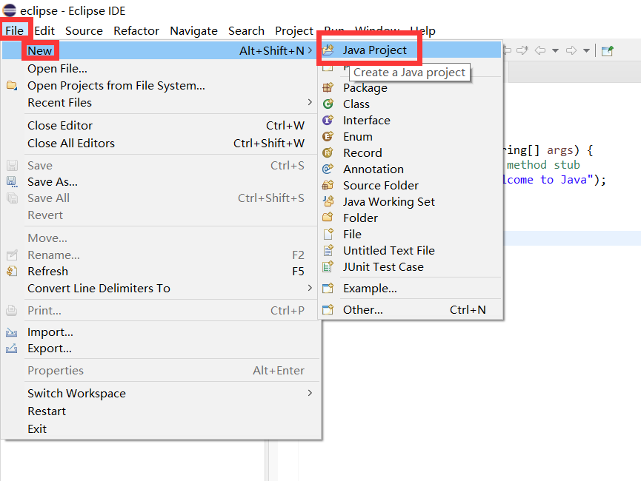This screenshot has height=481, width=641.
Task: Open the Navigate menu
Action: pyautogui.click(x=193, y=30)
